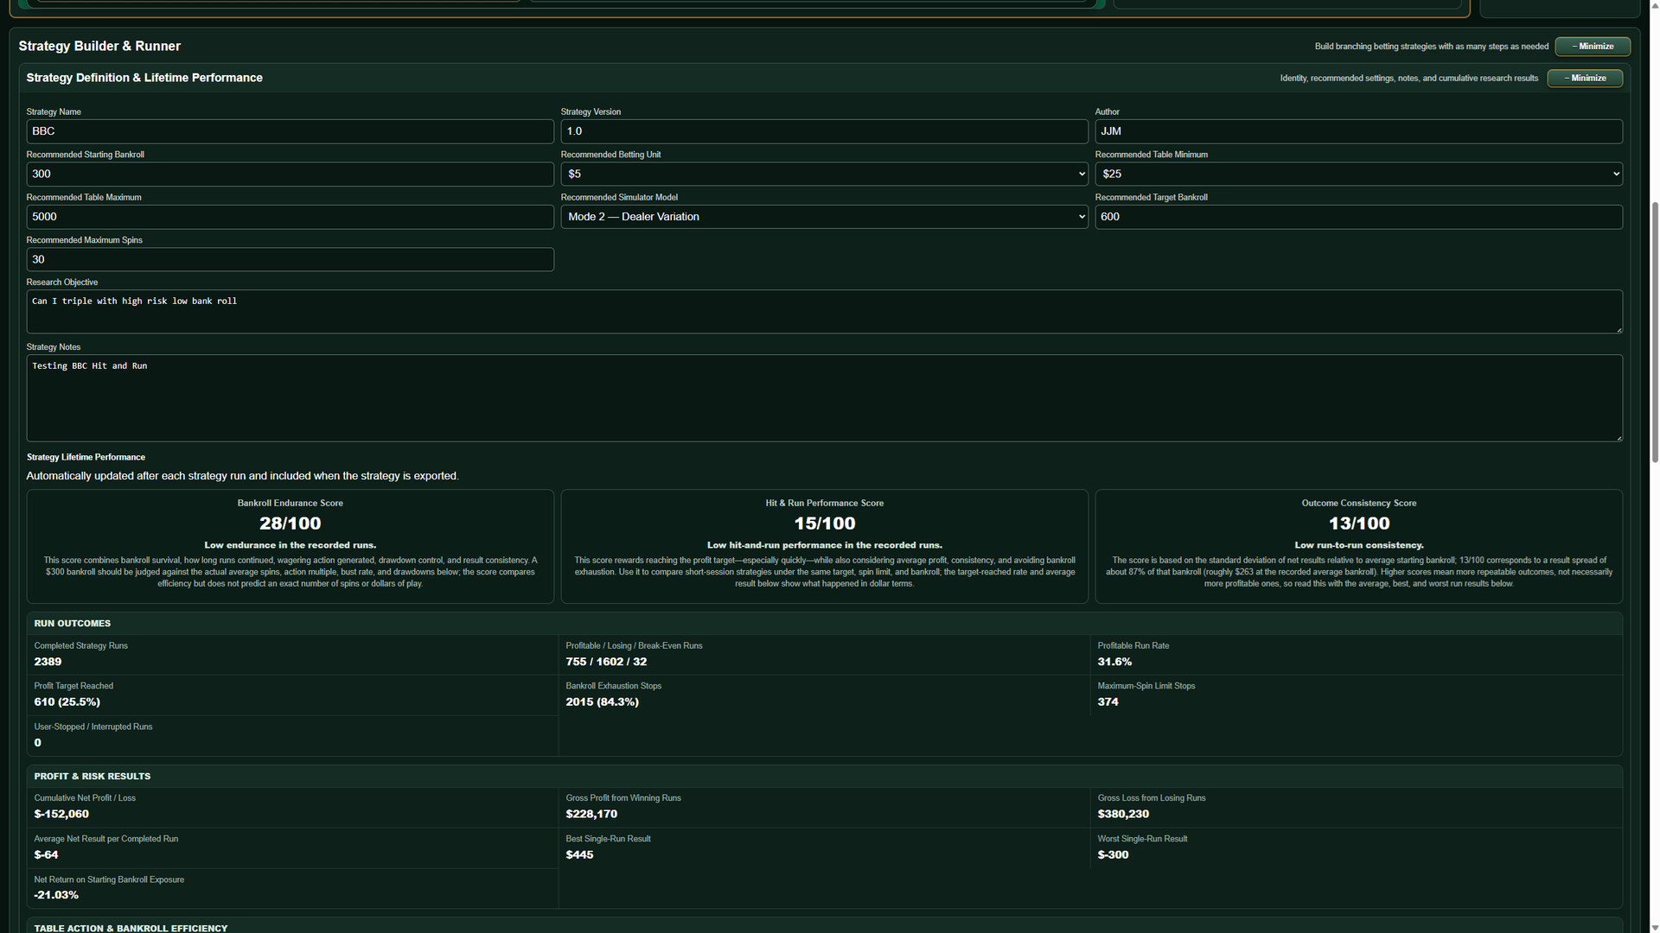
Task: Click the Strategy Version field showing 1.0
Action: pos(824,131)
